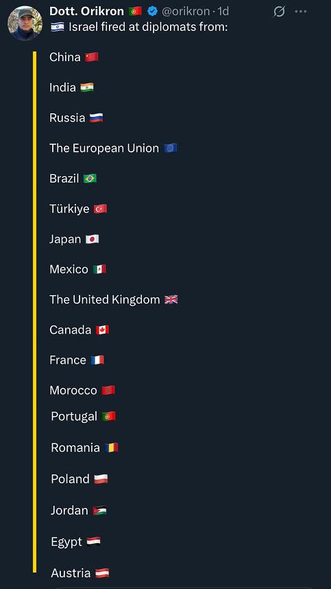Click the Portugal flag beside the username

[x=135, y=12]
